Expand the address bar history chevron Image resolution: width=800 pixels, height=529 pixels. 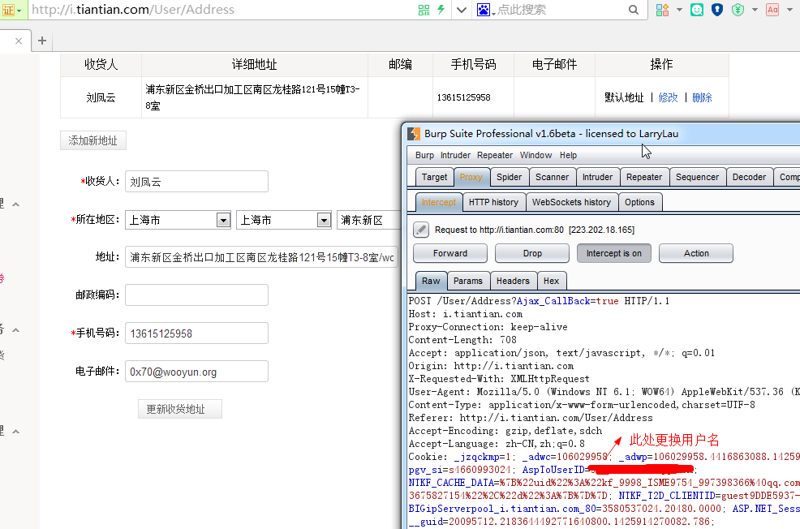[461, 10]
